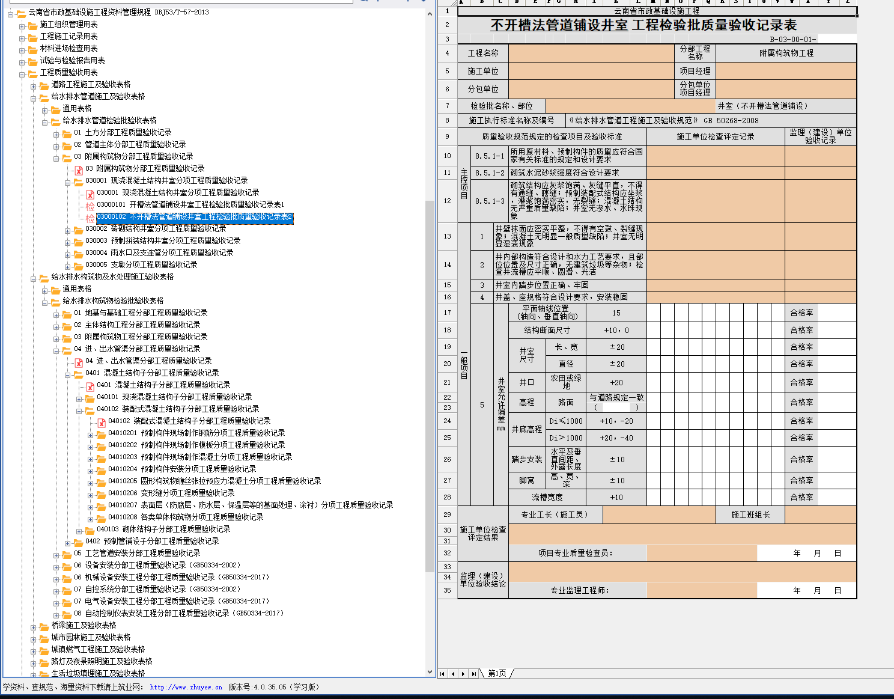Click the folder icon beside 0402 预制管铺设子分部工程质量验收记录
The image size is (894, 699).
click(78, 542)
